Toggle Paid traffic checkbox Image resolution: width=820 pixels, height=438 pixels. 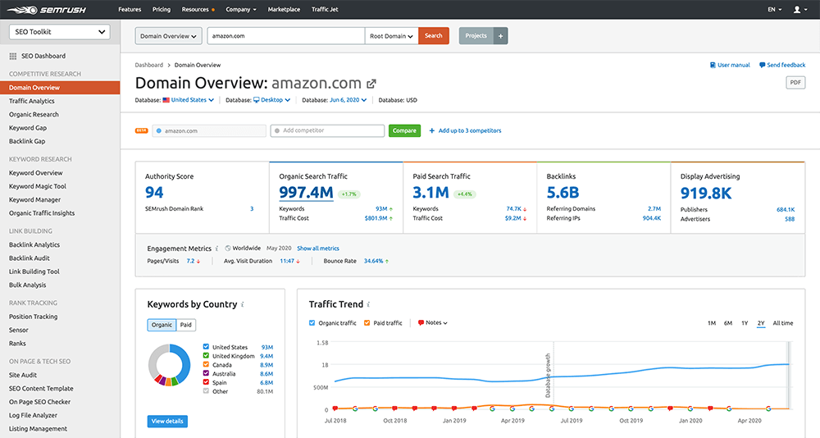(367, 323)
